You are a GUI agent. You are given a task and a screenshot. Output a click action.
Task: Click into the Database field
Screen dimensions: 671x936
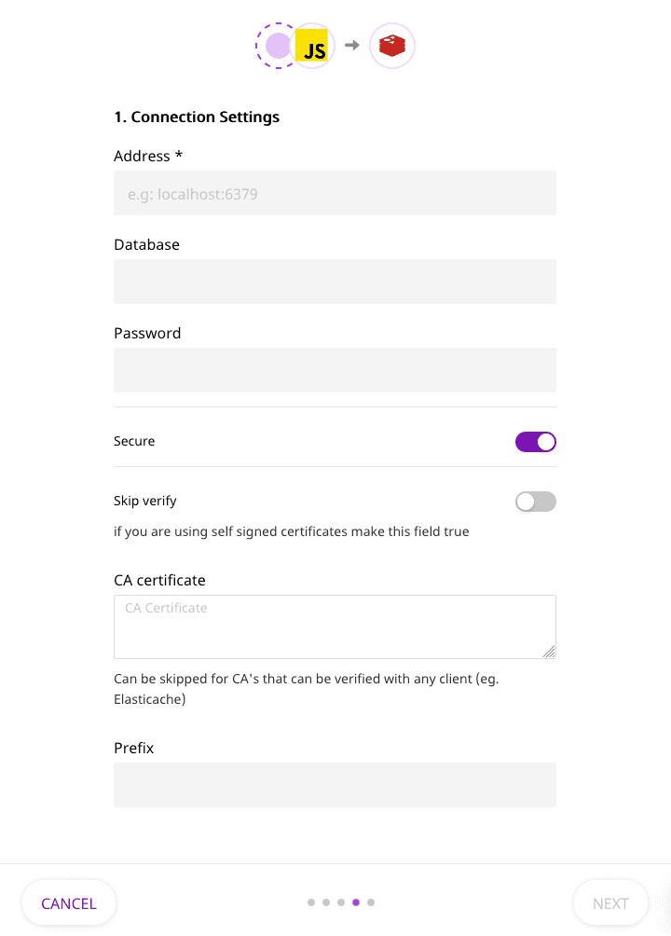335,282
